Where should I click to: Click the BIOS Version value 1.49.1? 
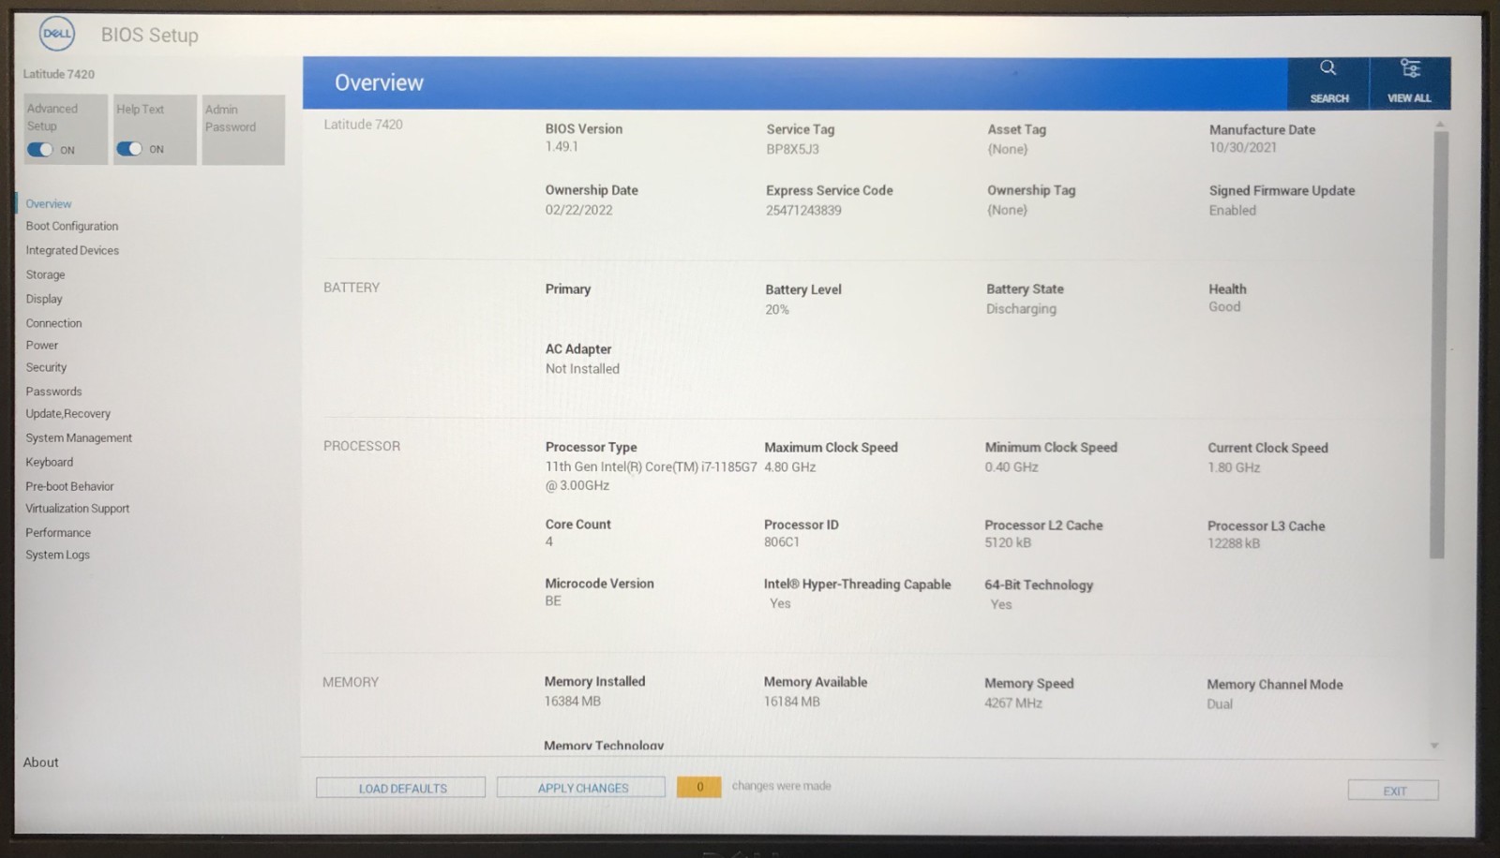point(562,147)
